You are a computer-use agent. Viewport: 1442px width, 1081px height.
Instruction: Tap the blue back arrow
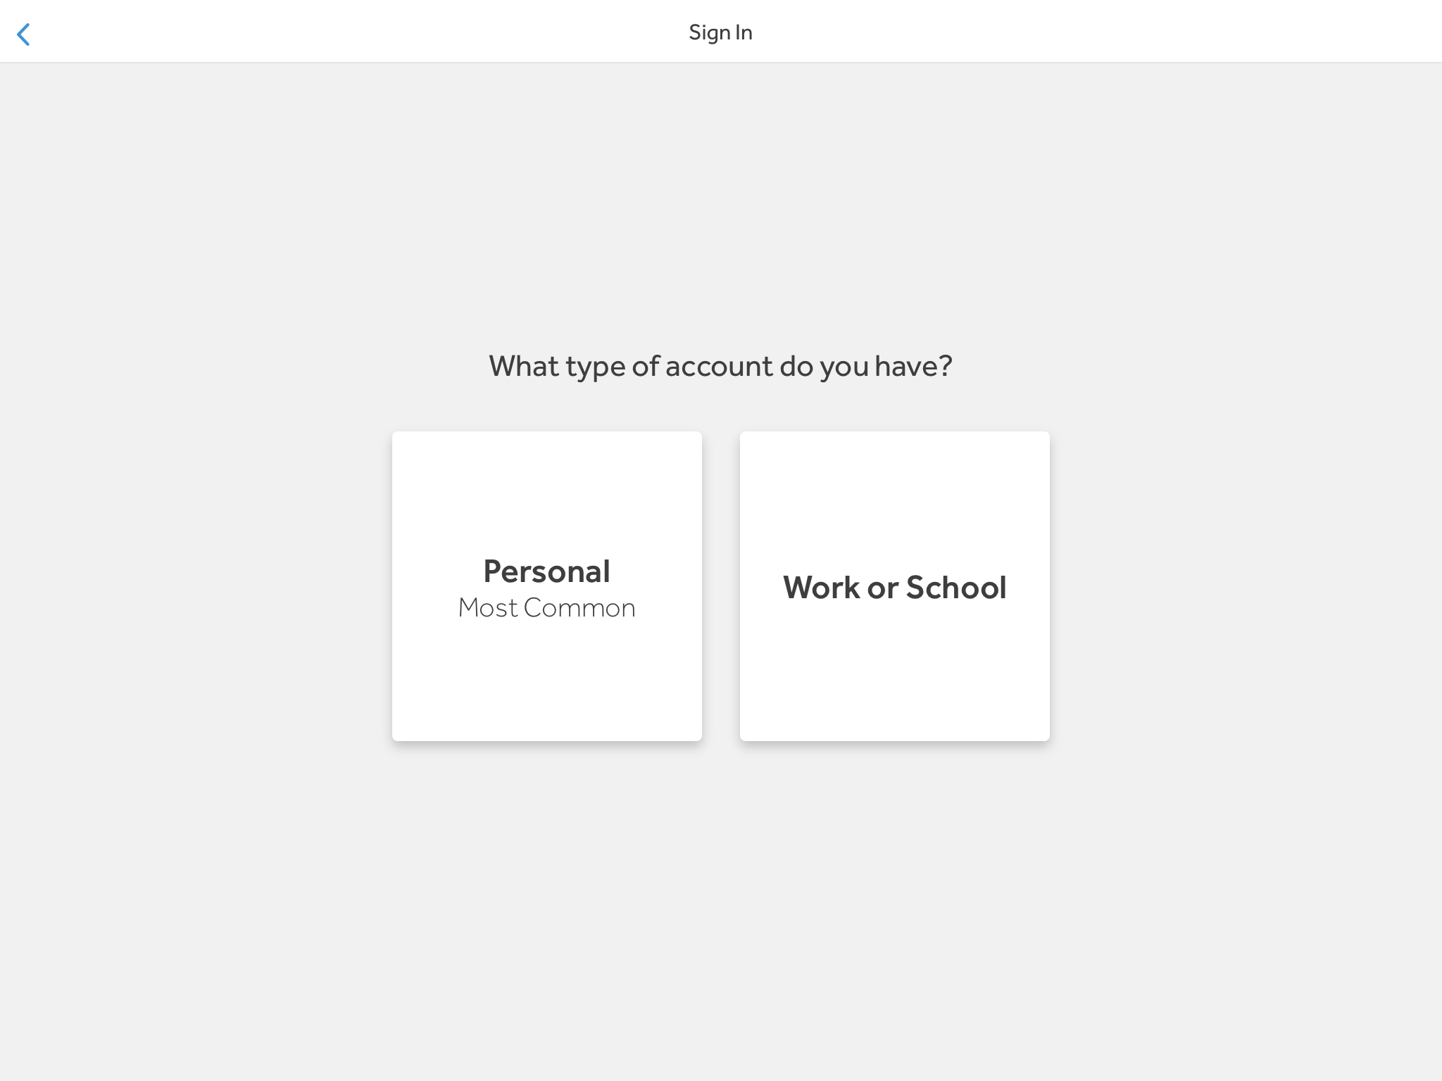(24, 34)
